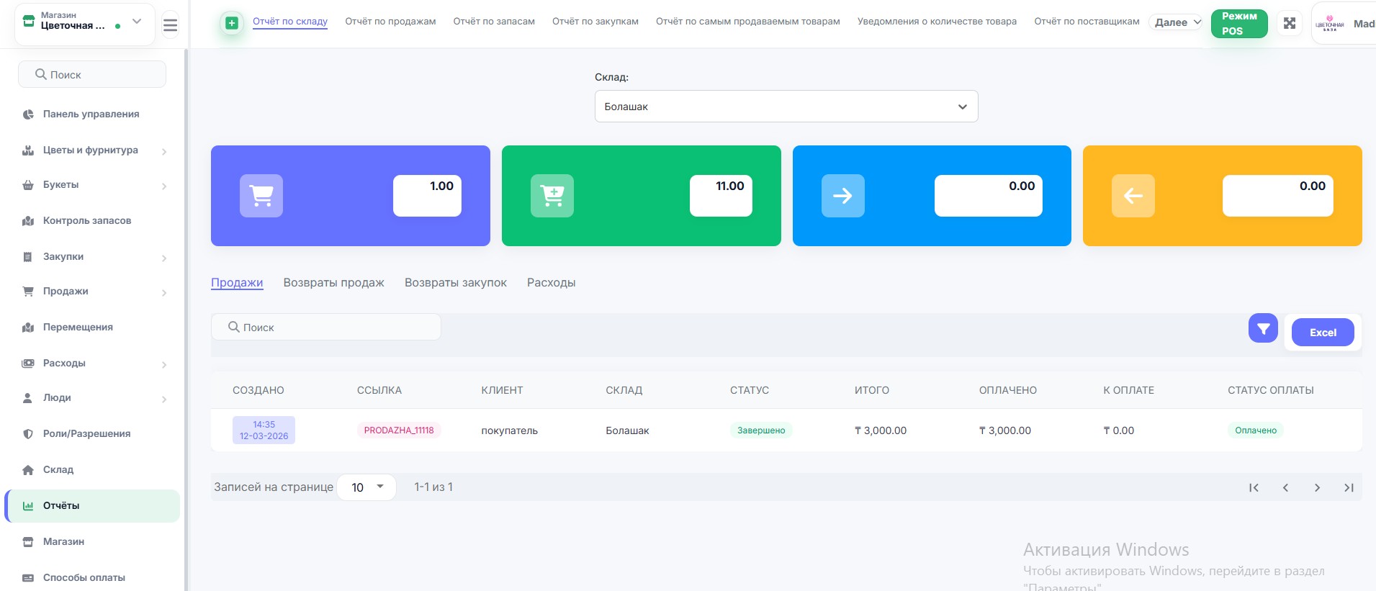Open the Склад warehouse dropdown showing Болашак
This screenshot has height=591, width=1376.
(x=786, y=107)
